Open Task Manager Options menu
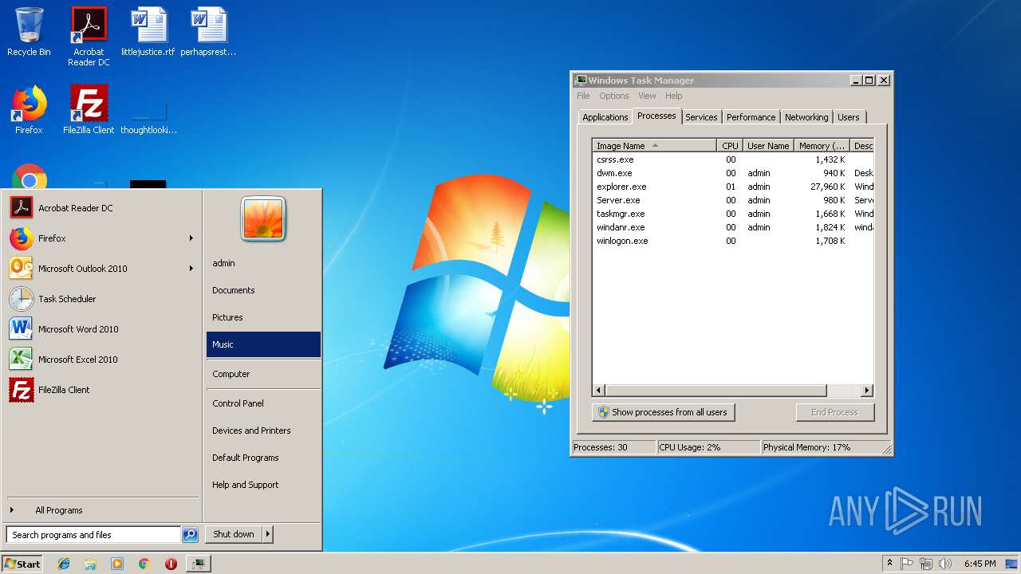Screen dimensions: 1021x574 (x=614, y=96)
